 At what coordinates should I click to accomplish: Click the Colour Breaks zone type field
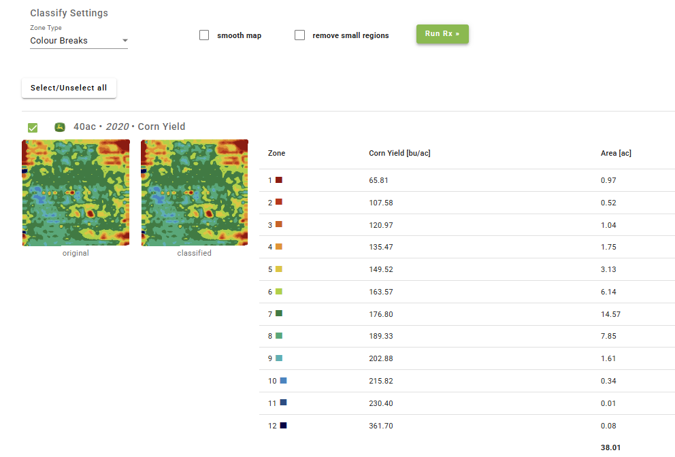(x=79, y=40)
